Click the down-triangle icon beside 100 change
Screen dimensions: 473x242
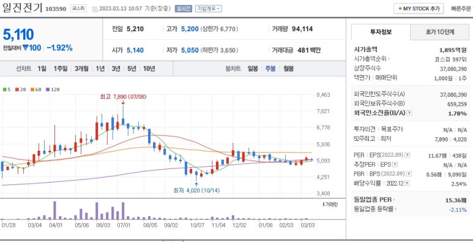[x=25, y=48]
